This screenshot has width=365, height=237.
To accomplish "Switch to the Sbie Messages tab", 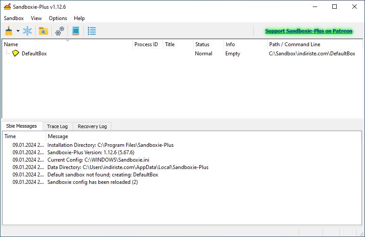I will 21,126.
